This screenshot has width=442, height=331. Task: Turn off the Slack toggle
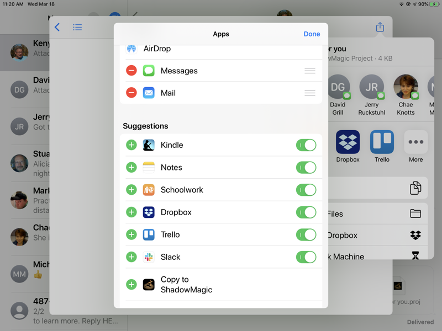pyautogui.click(x=306, y=257)
